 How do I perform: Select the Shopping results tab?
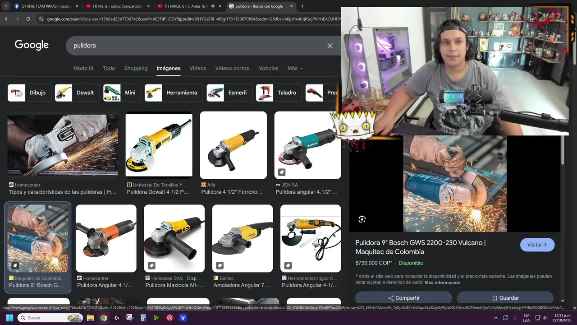coord(136,68)
